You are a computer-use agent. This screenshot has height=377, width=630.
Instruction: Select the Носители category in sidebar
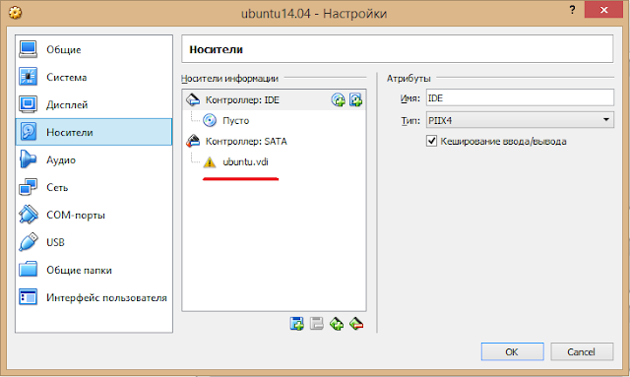94,132
